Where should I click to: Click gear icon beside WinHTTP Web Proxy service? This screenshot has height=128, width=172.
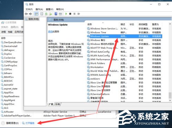(x=88, y=48)
